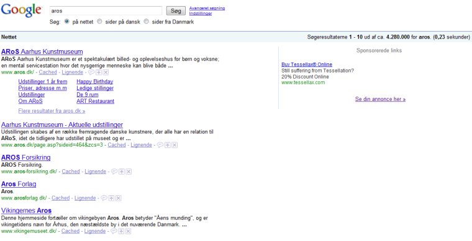Open the 'ART Restaurant' sitelink
The height and width of the screenshot is (241, 472).
(96, 101)
